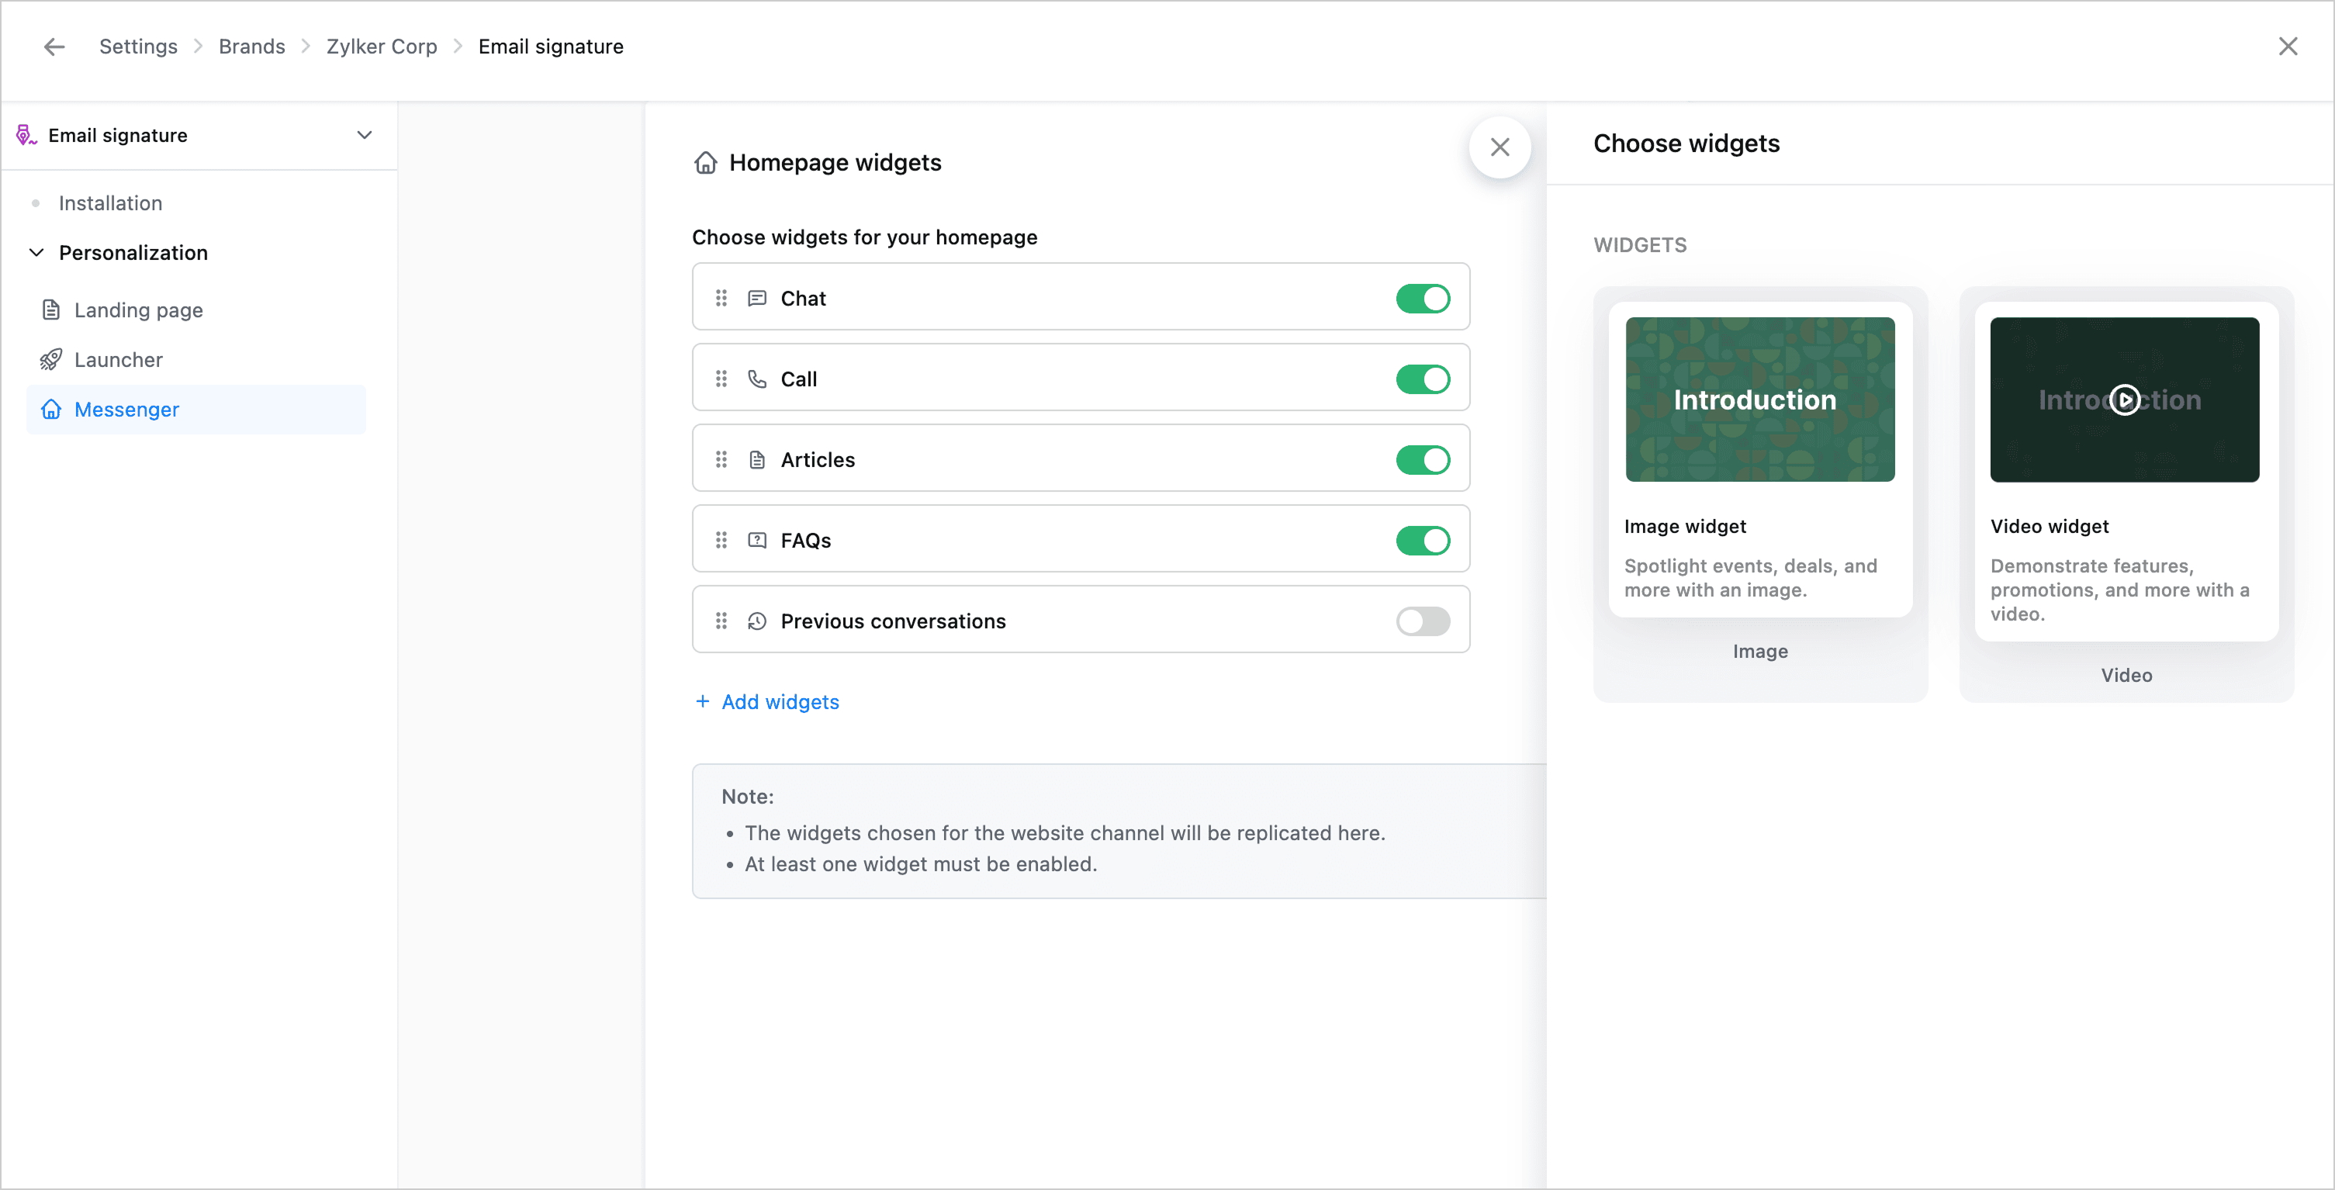Turn off the Articles widget toggle
The width and height of the screenshot is (2335, 1190).
tap(1422, 459)
